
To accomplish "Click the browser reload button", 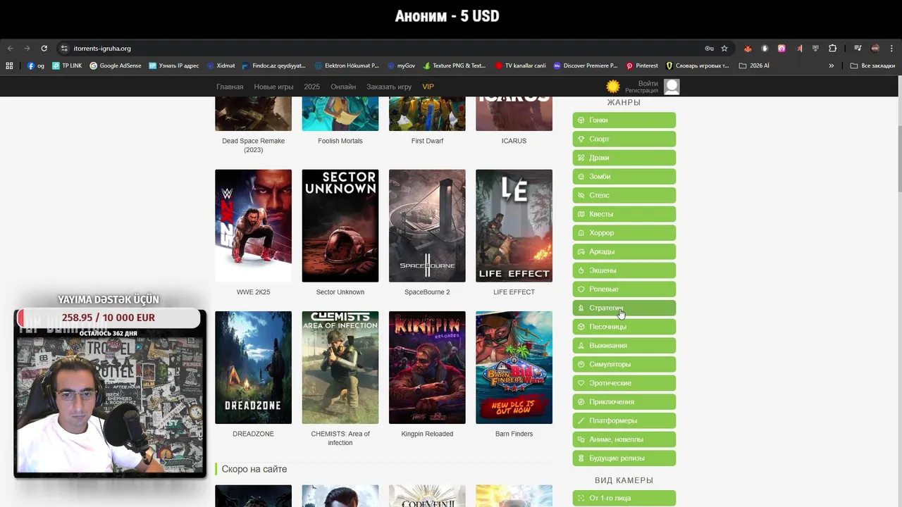I will (44, 49).
